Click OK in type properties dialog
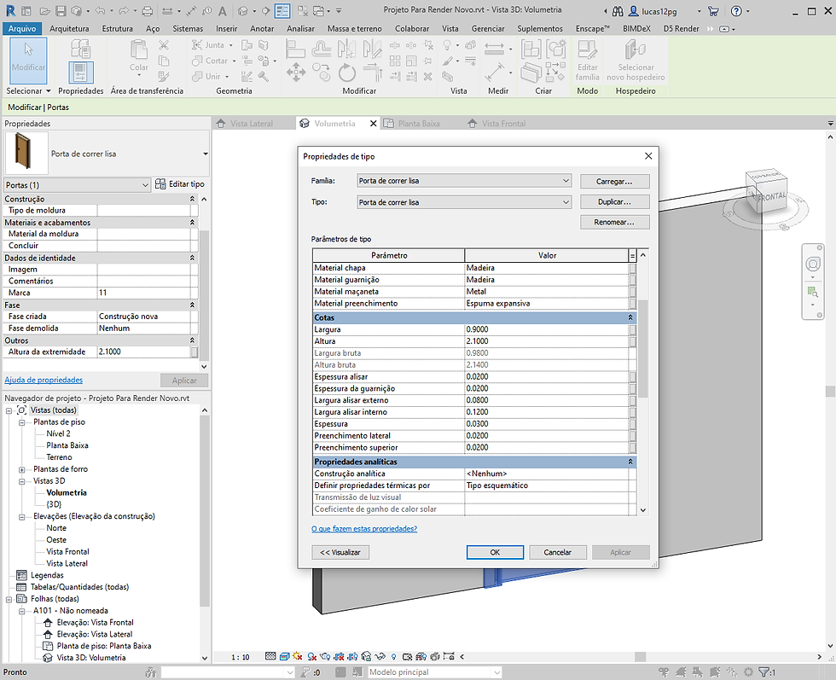This screenshot has height=680, width=836. pos(495,553)
